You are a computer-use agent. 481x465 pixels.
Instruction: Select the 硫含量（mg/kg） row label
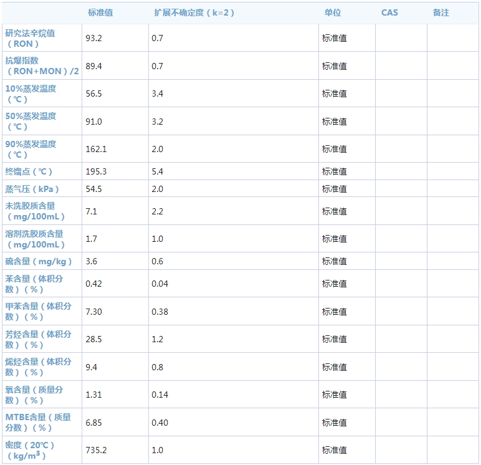tap(39, 261)
